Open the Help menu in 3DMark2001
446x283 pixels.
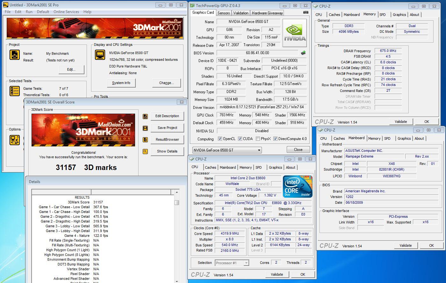[87, 12]
